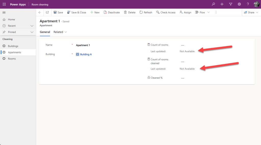The image size is (261, 145).
Task: Expand the Recent section chevron
Action: 32,26
